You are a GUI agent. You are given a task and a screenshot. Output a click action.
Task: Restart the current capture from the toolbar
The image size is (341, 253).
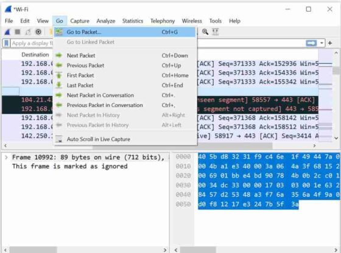click(28, 32)
